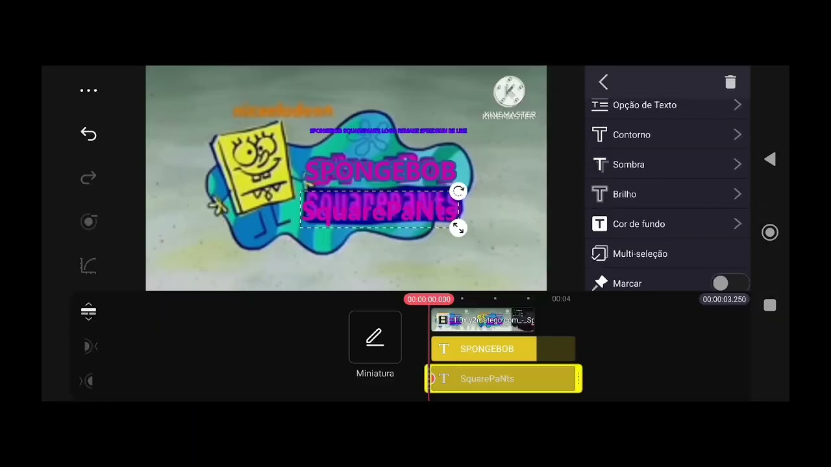
Task: Click the undo arrow icon
Action: coord(88,134)
